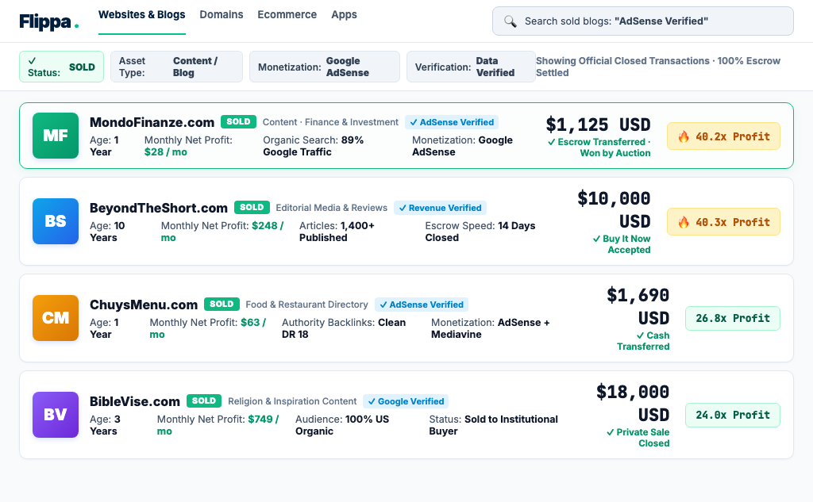Click 'Escrow Speed: 14 Days Closed'
813x502 pixels.
480,232
